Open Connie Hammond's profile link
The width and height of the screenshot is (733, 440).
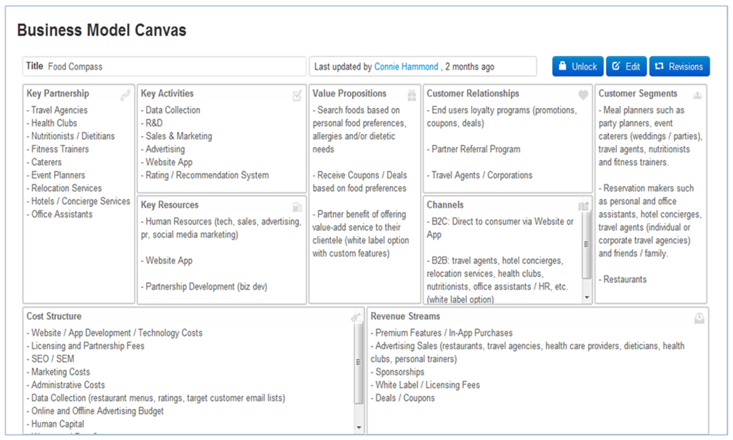coord(406,67)
